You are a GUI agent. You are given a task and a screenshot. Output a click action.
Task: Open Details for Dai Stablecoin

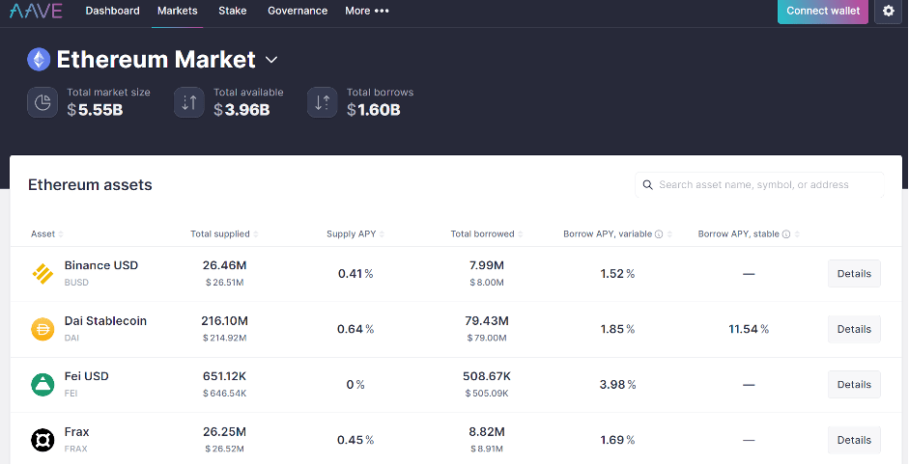[854, 329]
